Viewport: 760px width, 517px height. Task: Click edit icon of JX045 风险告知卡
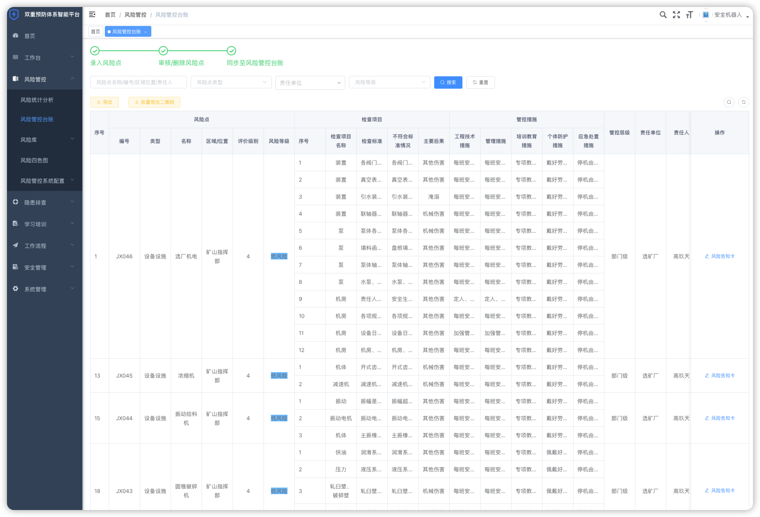point(707,376)
